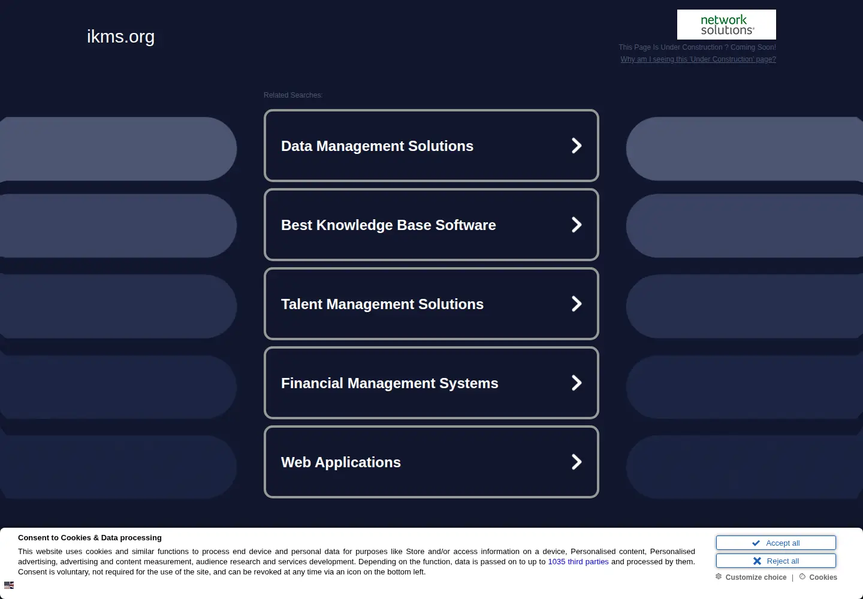
Task: Click the gear icon beside Customize choice
Action: (719, 576)
